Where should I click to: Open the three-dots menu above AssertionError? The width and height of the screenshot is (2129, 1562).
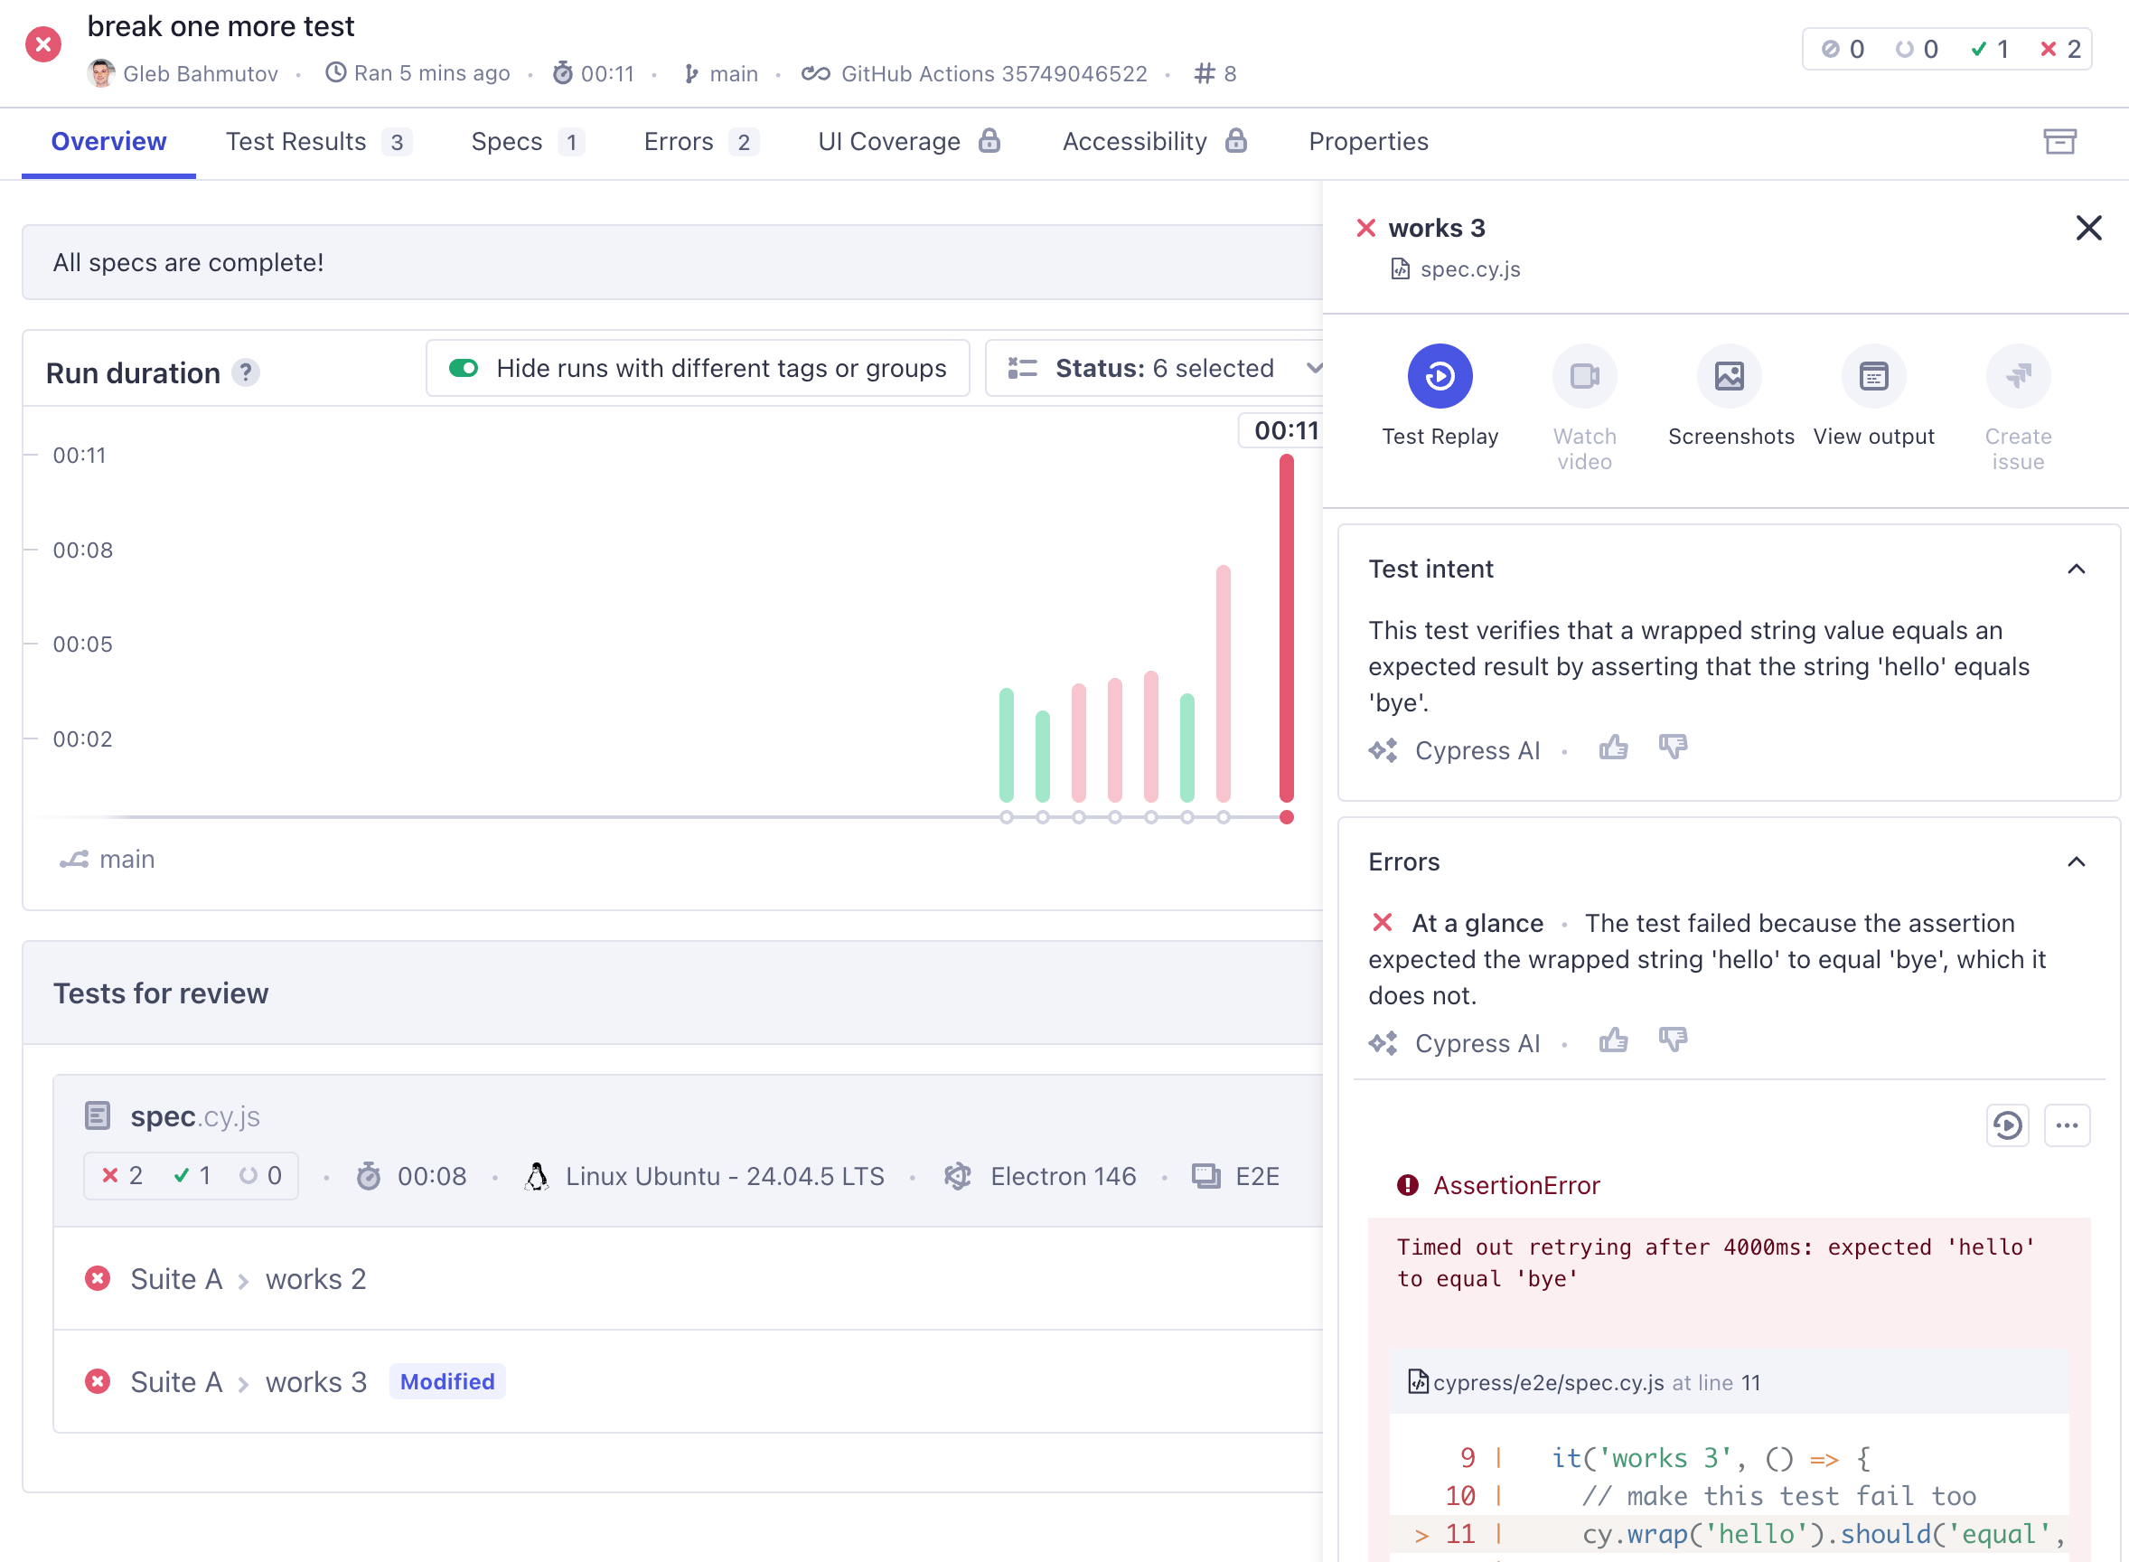[2067, 1125]
